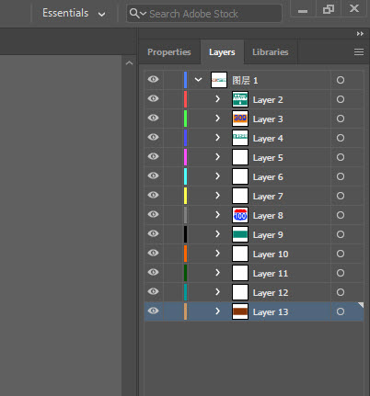
Task: Select the row named Layer 5
Action: [254, 157]
